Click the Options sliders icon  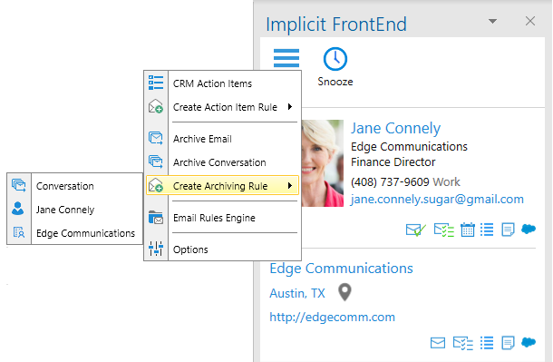[x=156, y=249]
